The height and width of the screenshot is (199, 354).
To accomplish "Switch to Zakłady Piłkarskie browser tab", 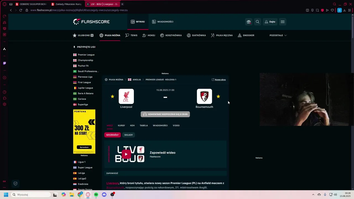I will [66, 4].
